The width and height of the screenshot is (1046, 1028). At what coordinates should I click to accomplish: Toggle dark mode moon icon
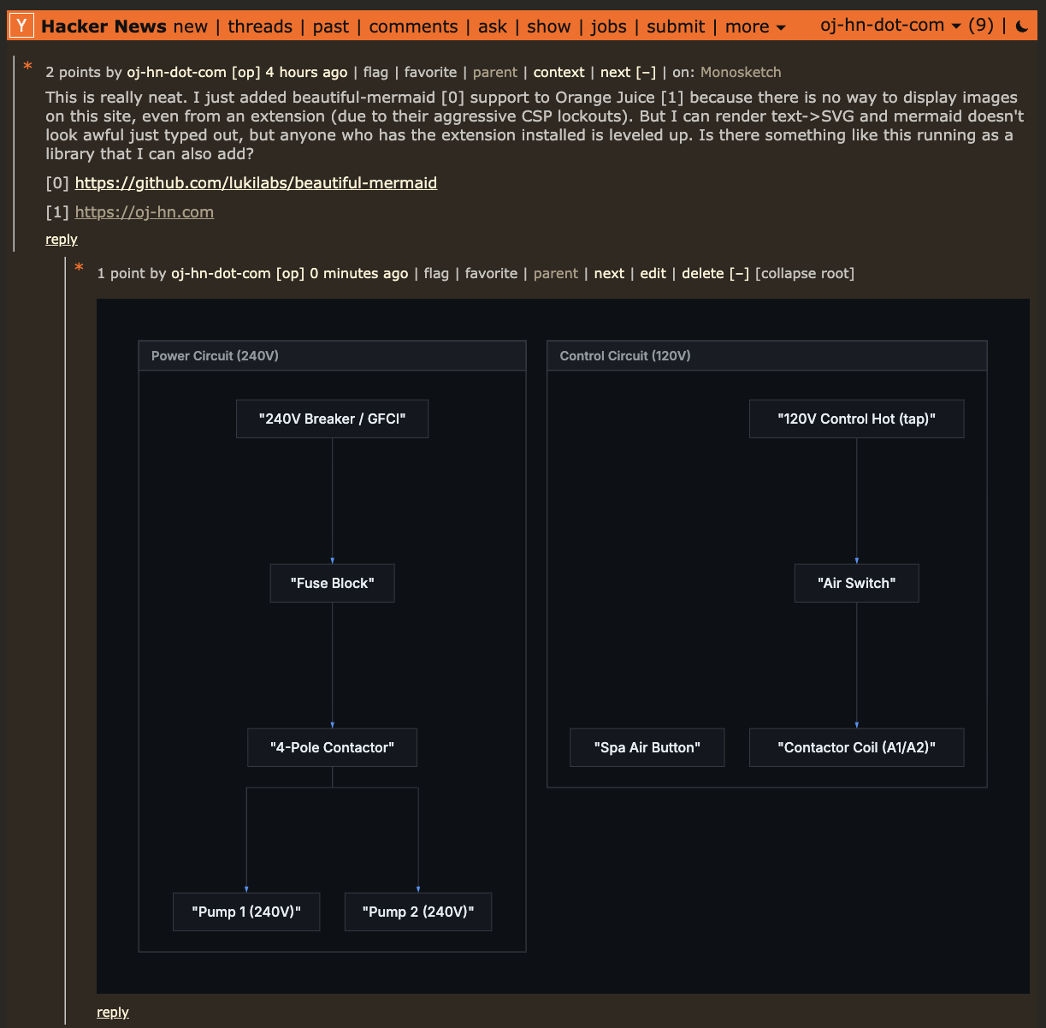[x=1022, y=27]
